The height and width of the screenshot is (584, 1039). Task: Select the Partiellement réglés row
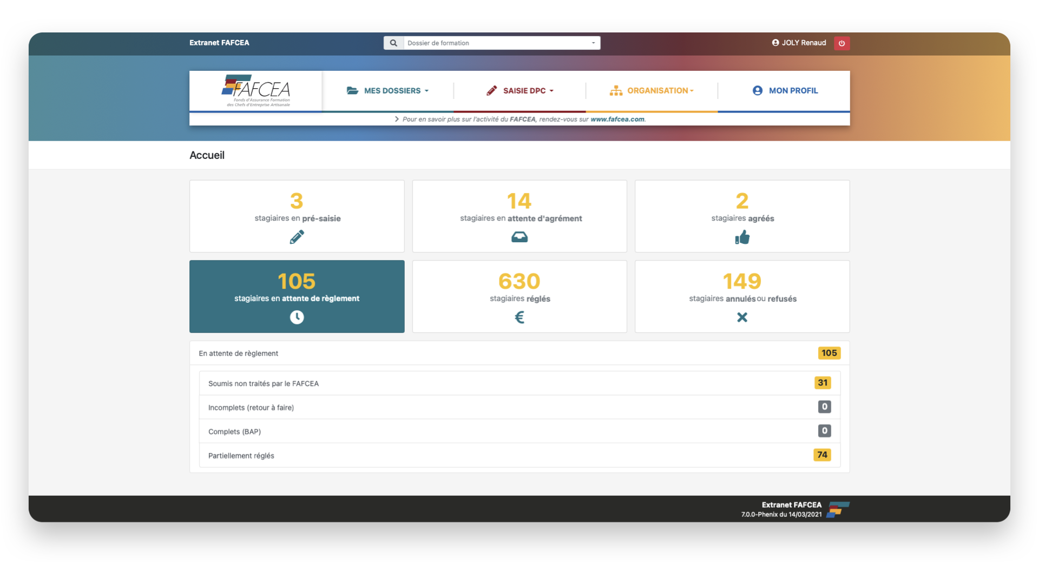241,456
